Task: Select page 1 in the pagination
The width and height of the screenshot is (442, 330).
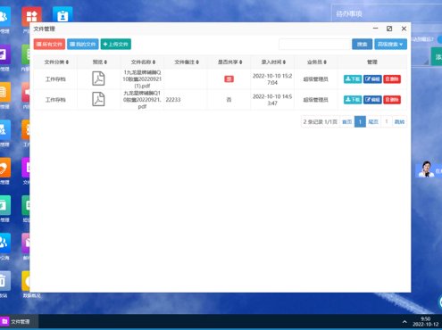Action: 360,121
